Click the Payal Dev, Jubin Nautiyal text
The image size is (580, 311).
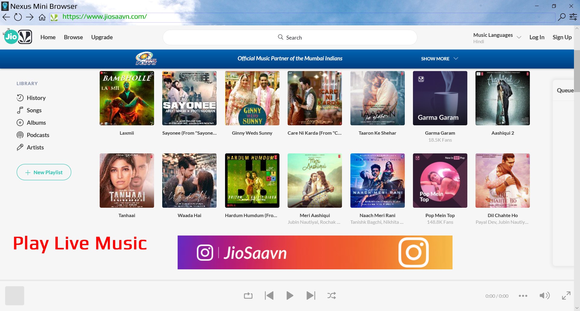coord(502,222)
